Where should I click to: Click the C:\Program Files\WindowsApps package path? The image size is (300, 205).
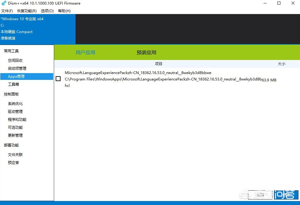[163, 79]
